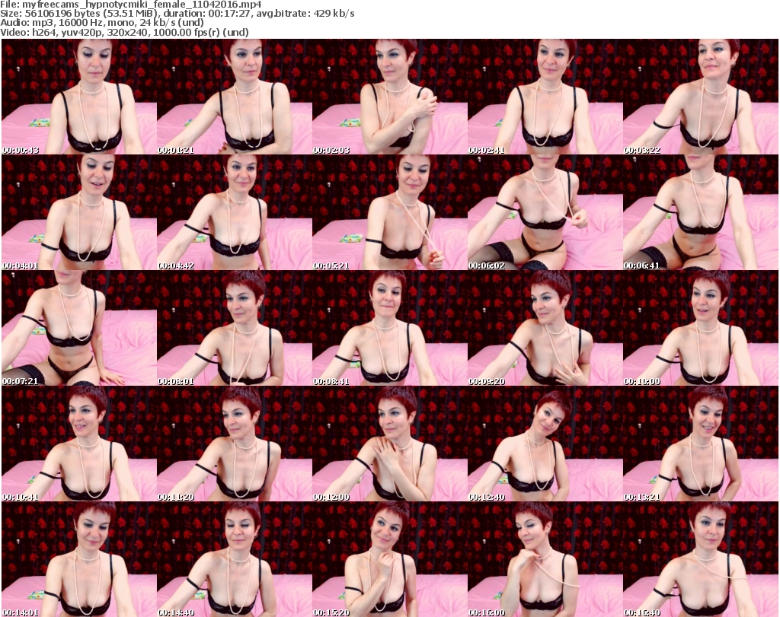Pick the frame stamped 00:12:00

tap(390, 444)
